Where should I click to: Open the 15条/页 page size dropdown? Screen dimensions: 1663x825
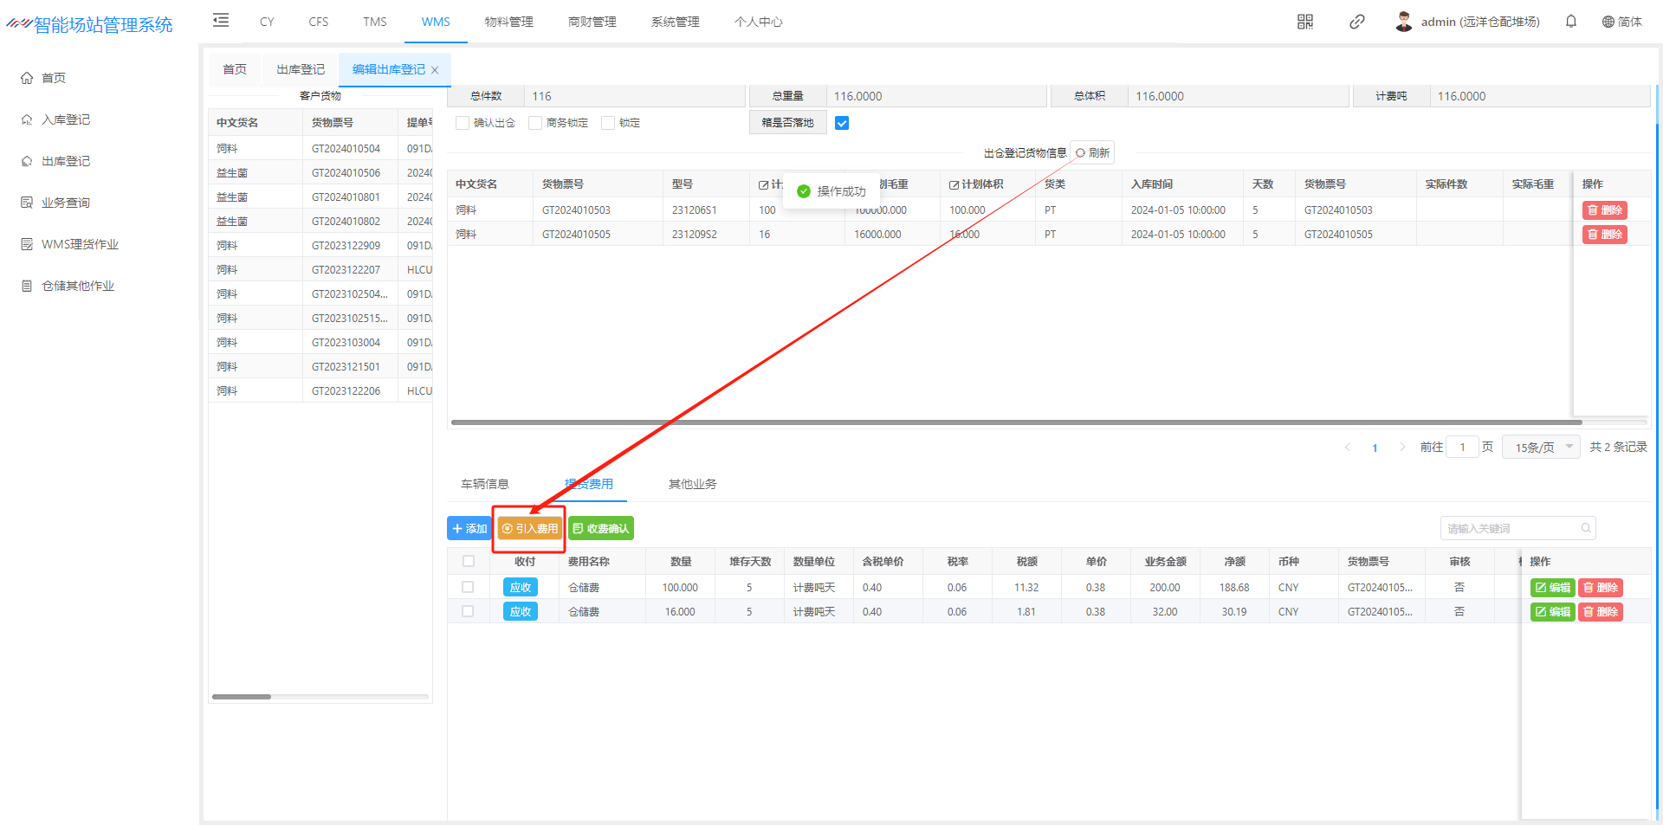(1543, 447)
